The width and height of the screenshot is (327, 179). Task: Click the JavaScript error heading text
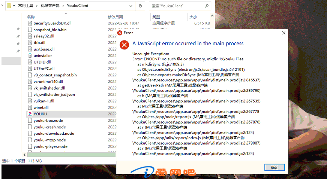(188, 43)
